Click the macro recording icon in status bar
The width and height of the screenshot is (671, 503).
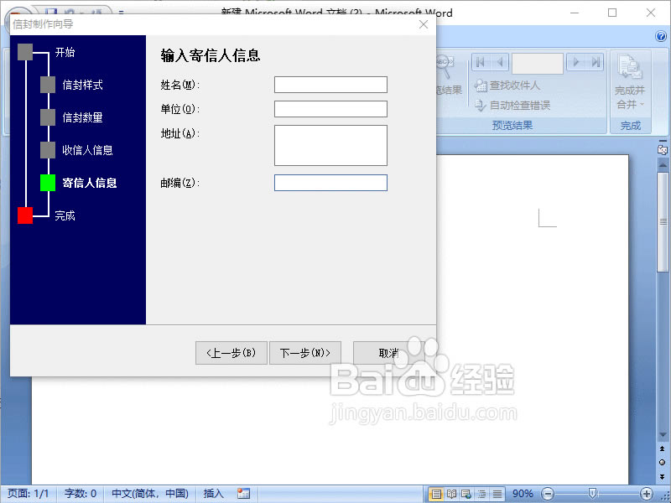coord(243,494)
